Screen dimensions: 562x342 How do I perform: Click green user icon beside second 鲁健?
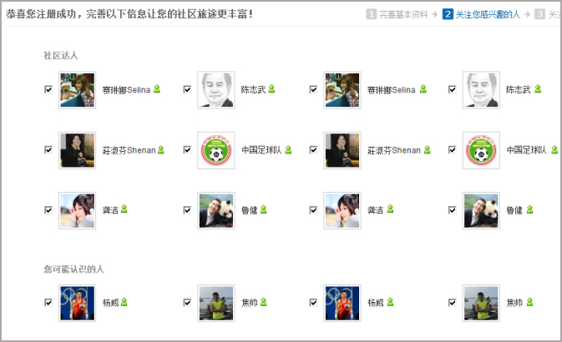pos(529,209)
